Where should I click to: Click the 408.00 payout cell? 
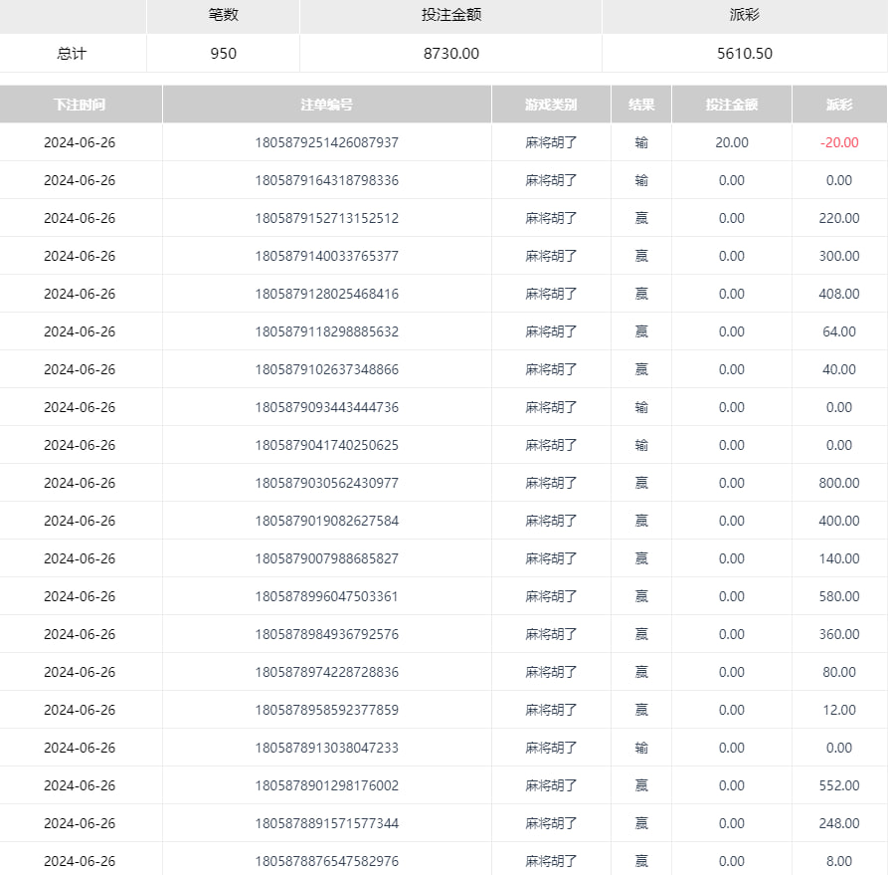838,294
